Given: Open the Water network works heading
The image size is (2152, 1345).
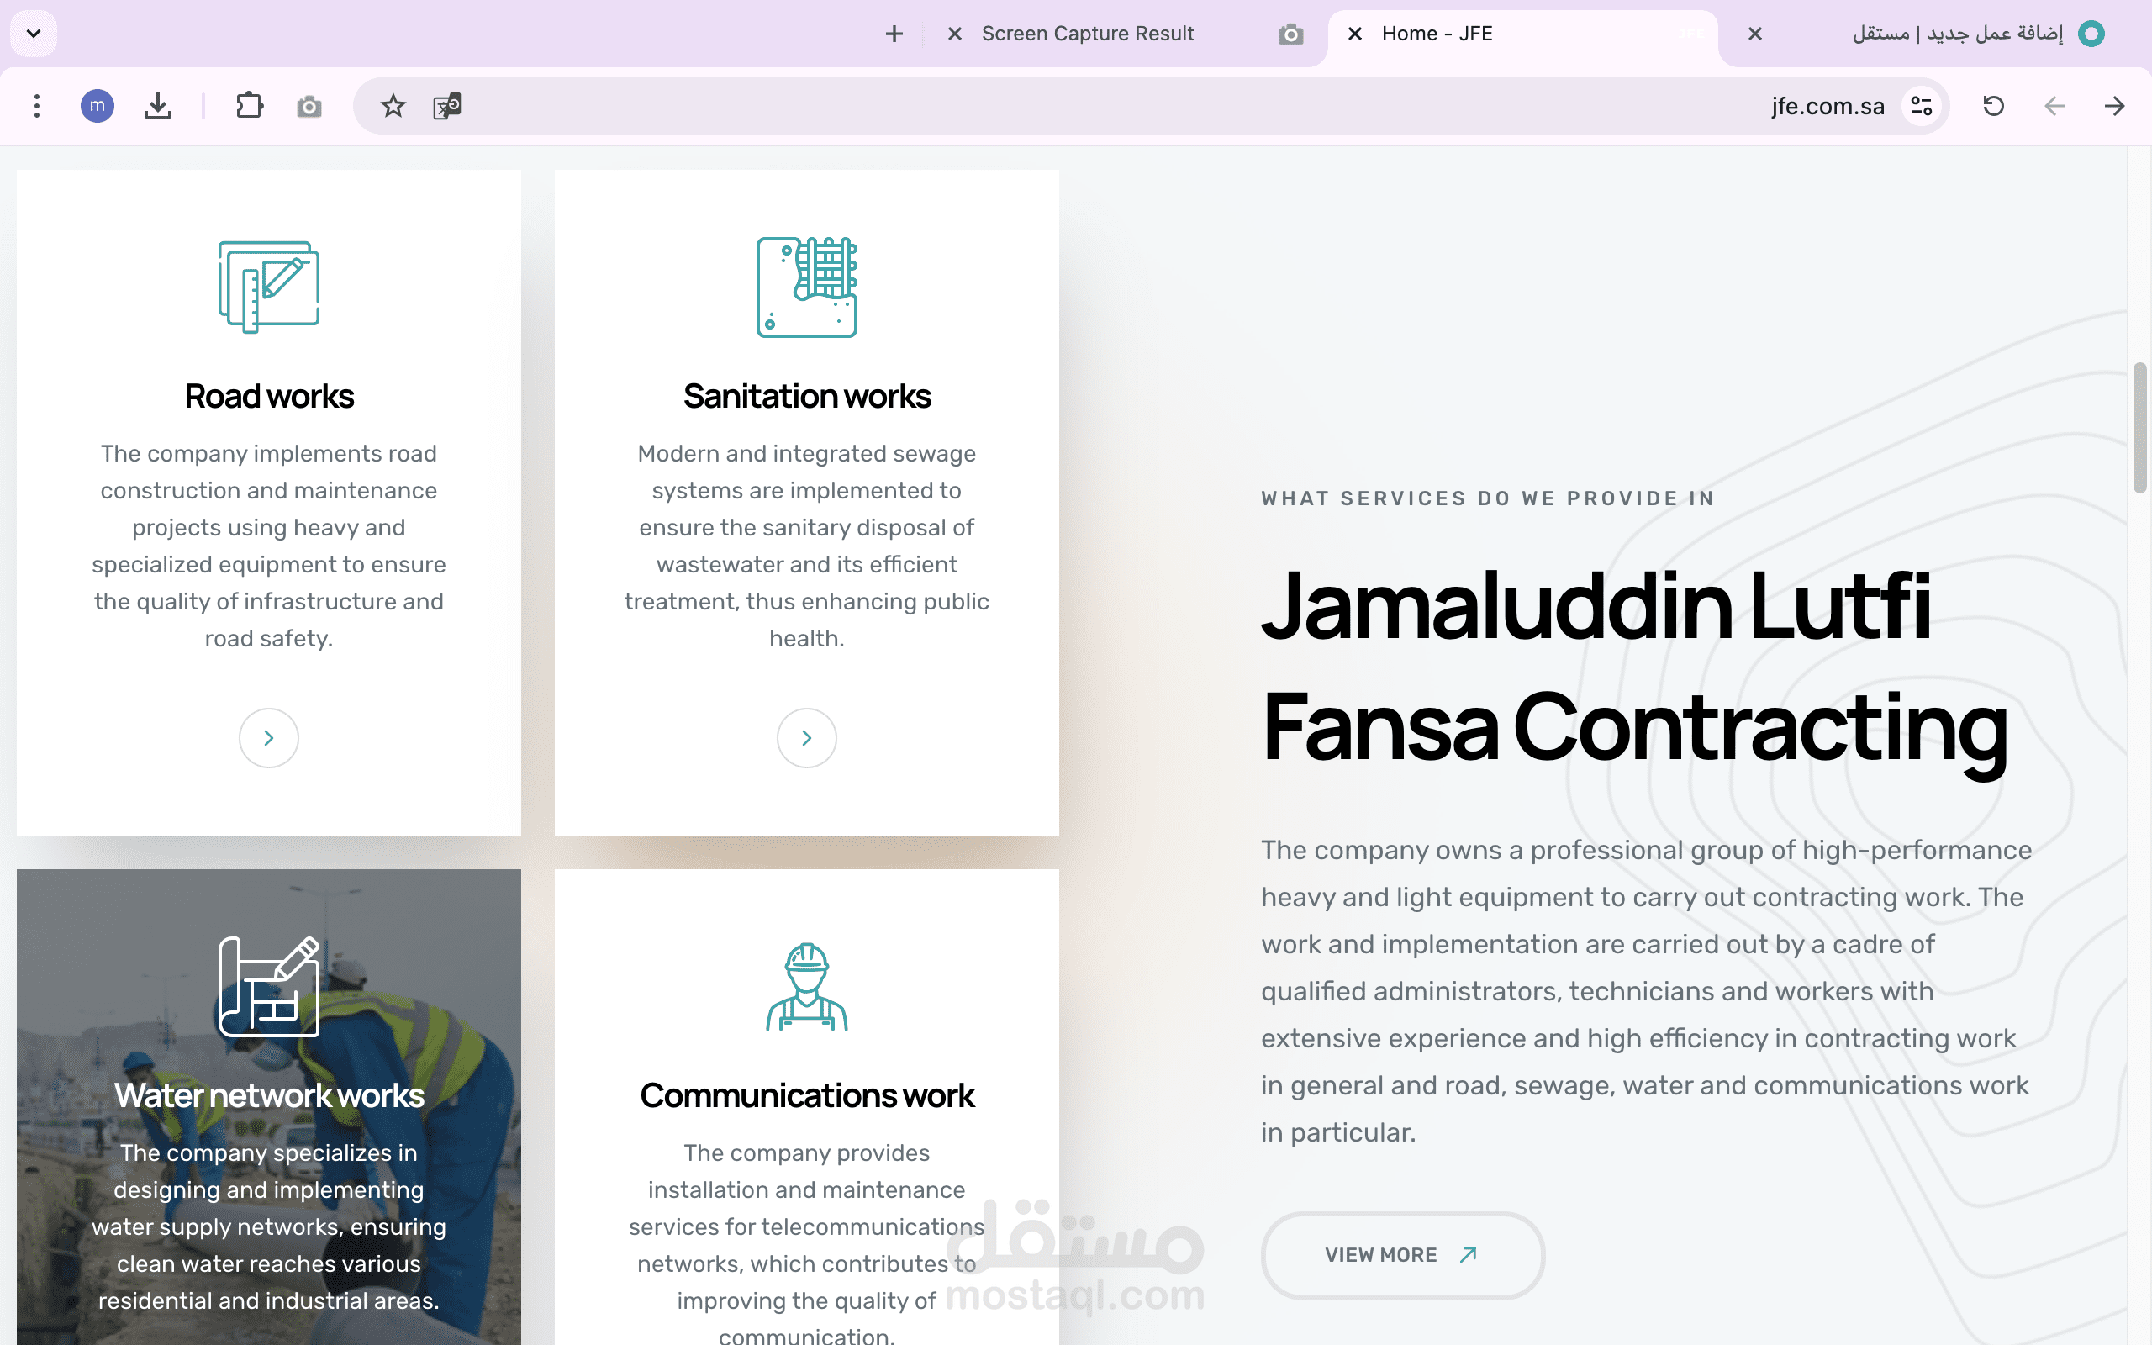Looking at the screenshot, I should tap(268, 1095).
